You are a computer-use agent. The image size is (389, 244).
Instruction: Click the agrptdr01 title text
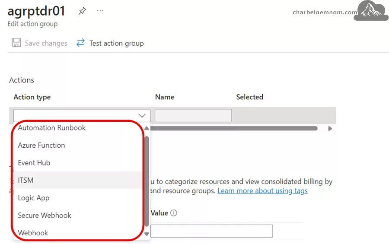coord(36,11)
